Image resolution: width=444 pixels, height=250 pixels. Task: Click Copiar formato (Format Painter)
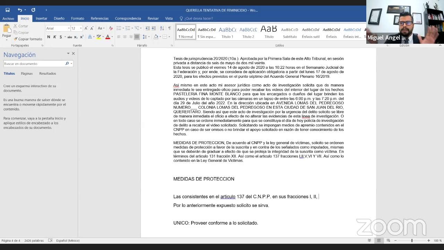point(28,39)
